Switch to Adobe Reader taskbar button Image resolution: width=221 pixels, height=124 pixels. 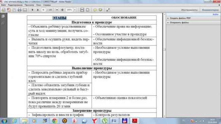pos(135,121)
